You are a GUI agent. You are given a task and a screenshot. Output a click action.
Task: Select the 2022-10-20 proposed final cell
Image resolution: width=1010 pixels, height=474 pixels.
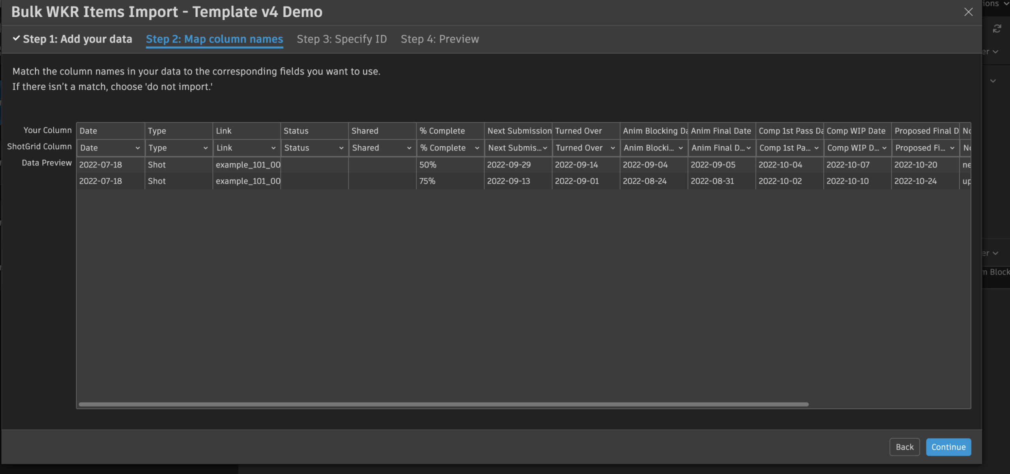tap(925, 165)
